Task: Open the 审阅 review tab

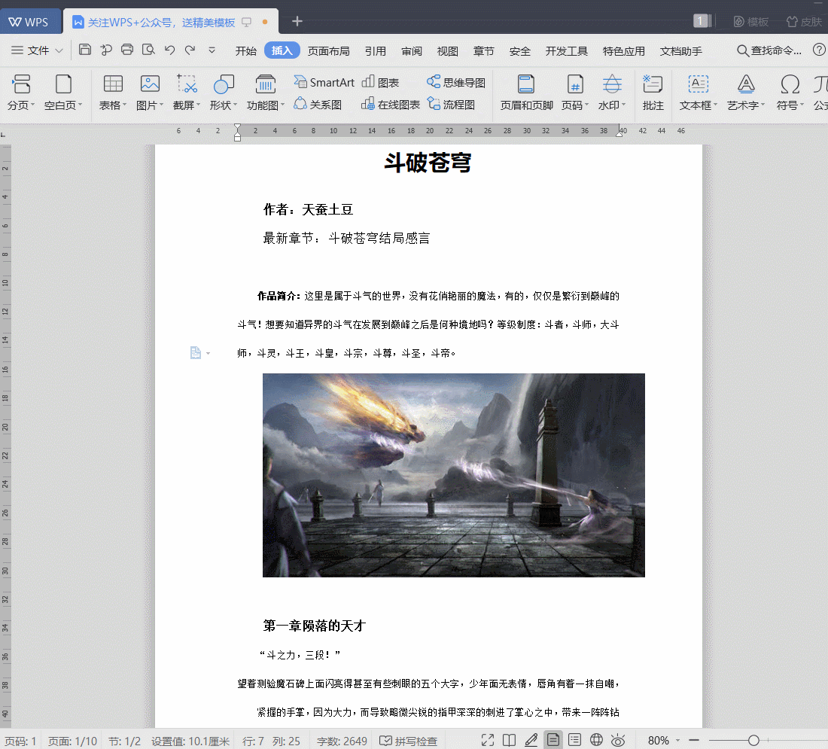Action: coord(412,51)
